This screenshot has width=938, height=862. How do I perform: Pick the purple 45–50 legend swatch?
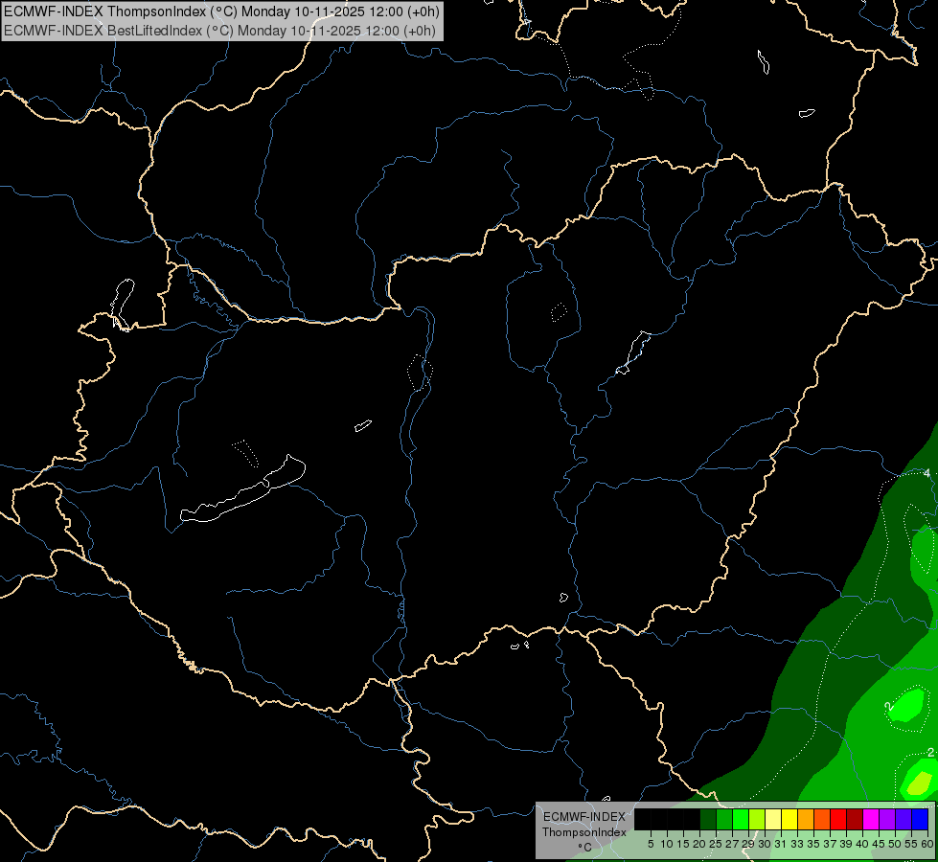(887, 819)
